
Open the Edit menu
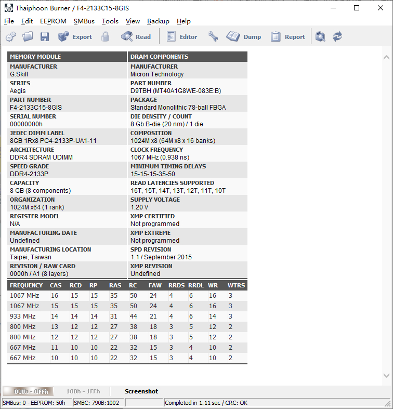[27, 21]
